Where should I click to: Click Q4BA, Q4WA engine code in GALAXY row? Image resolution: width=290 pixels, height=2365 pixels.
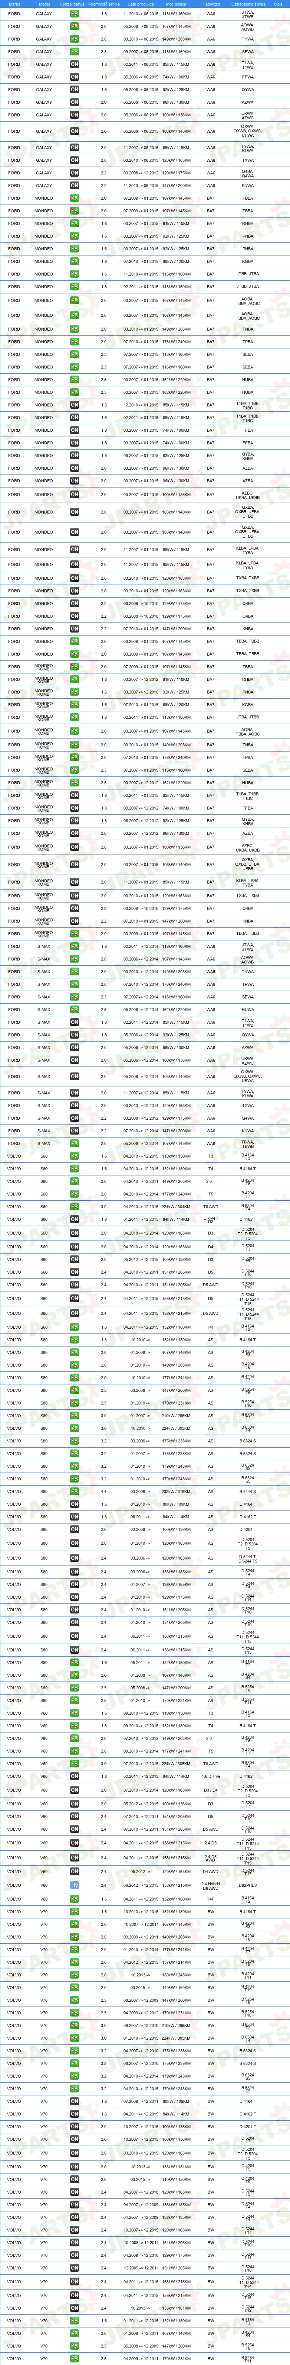(x=248, y=173)
